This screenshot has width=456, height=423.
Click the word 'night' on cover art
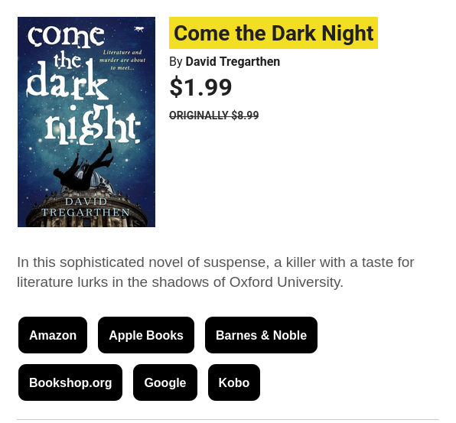click(93, 125)
